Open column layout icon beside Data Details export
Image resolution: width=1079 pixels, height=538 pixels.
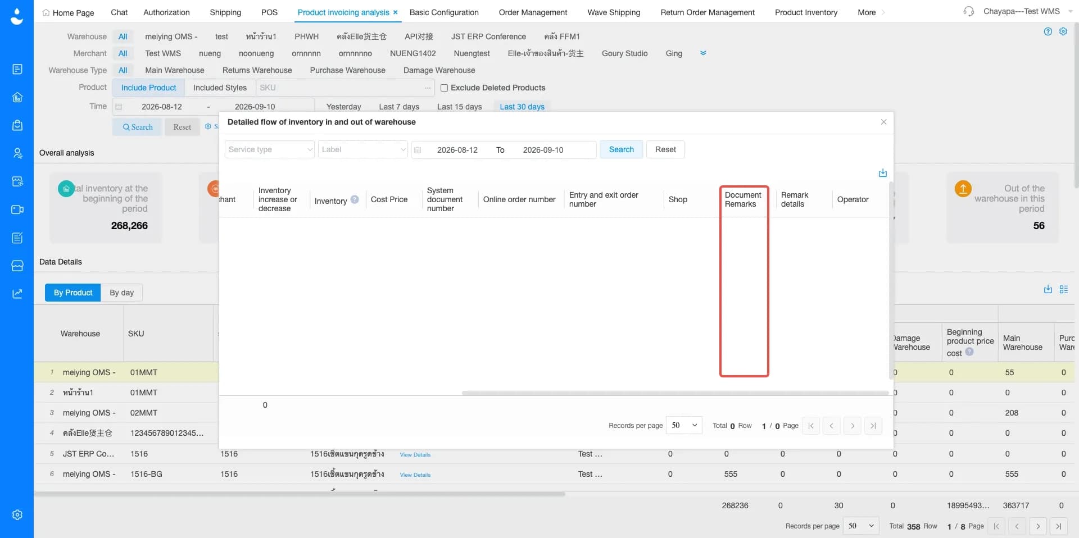[1064, 289]
